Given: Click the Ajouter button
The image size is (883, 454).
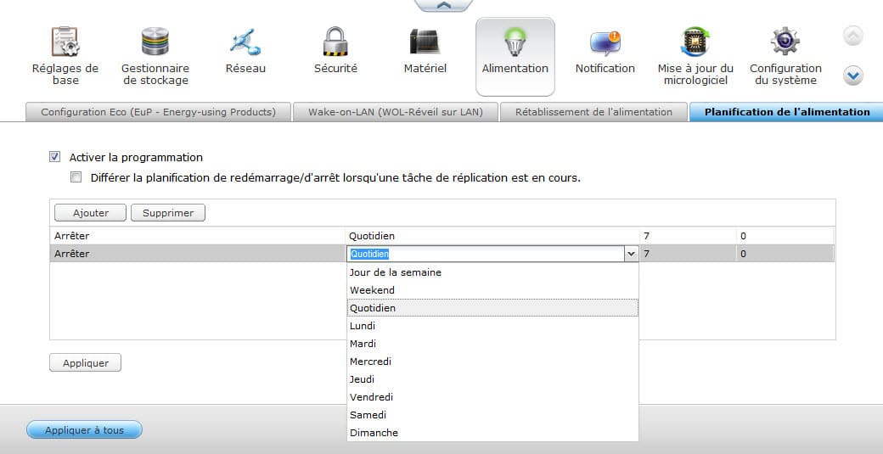Looking at the screenshot, I should click(x=91, y=213).
